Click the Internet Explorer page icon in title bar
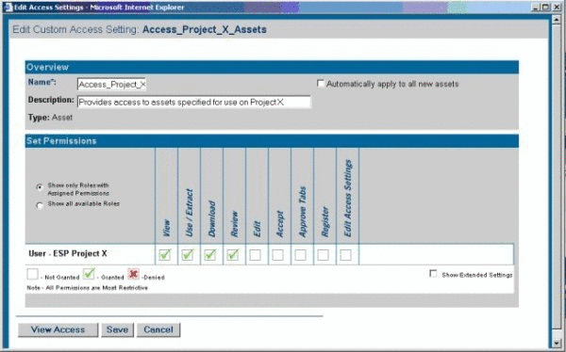566x352 pixels. (8, 8)
